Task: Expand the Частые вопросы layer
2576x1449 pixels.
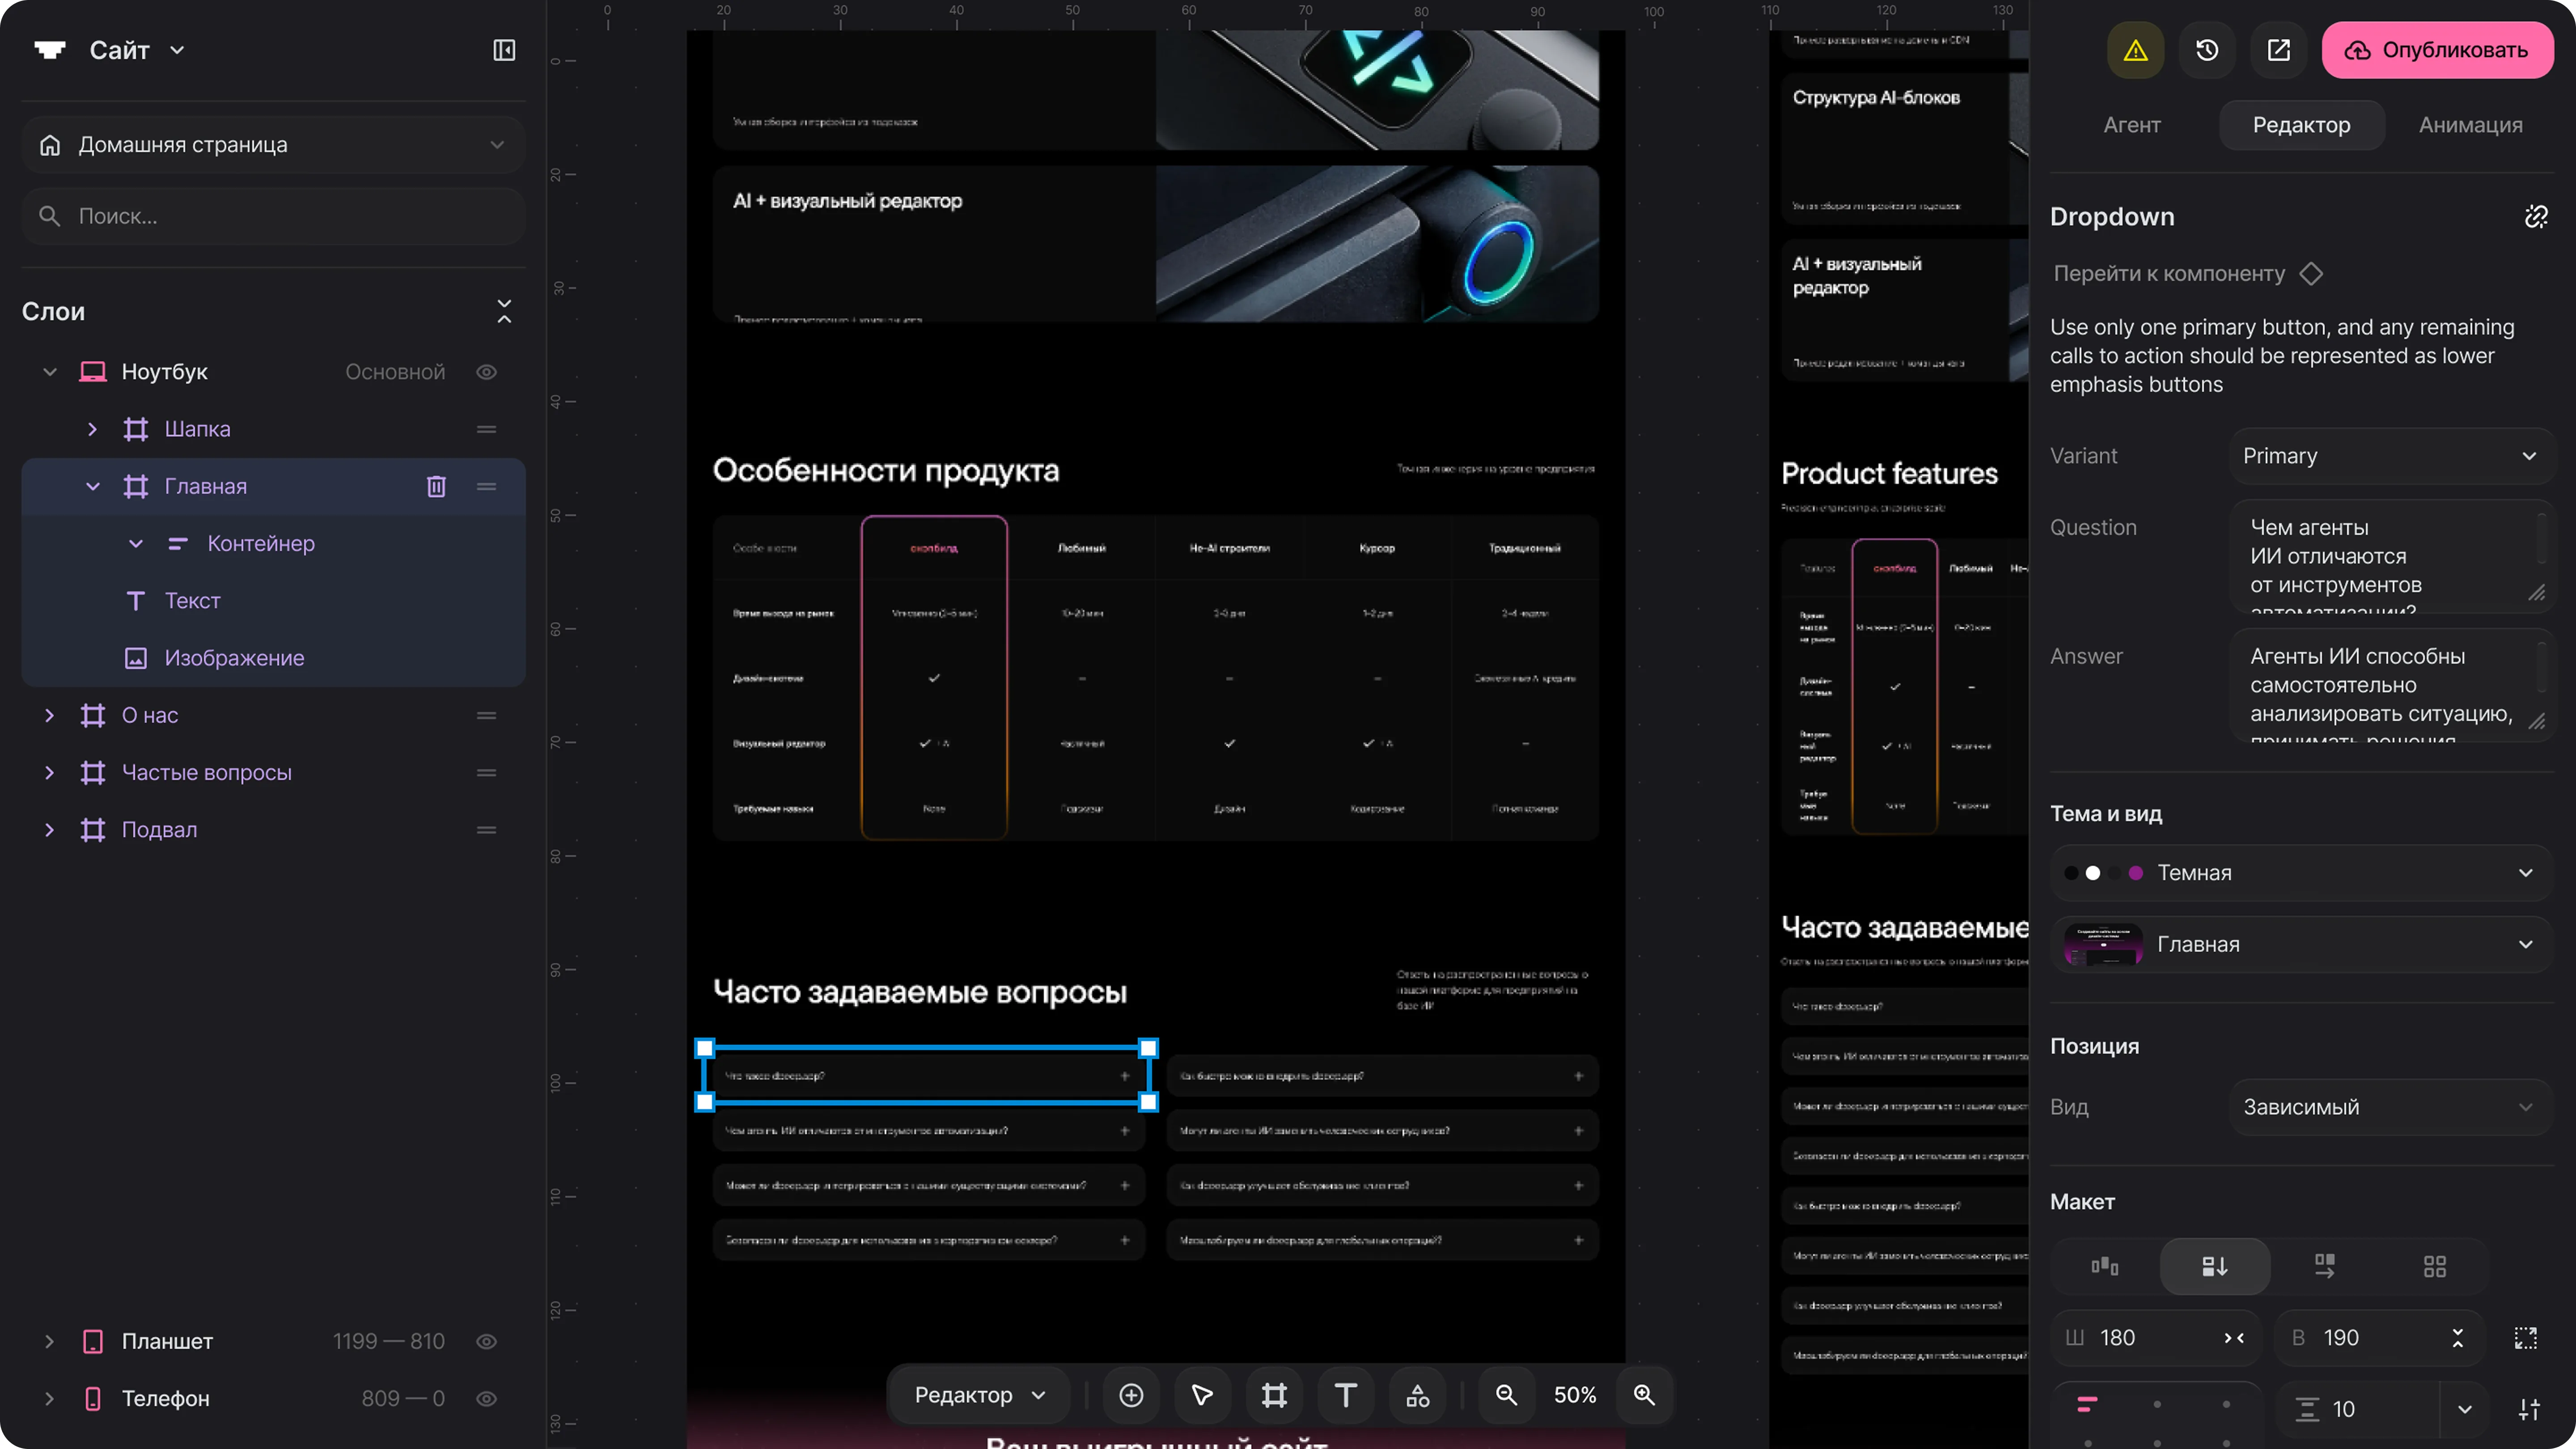Action: point(50,772)
